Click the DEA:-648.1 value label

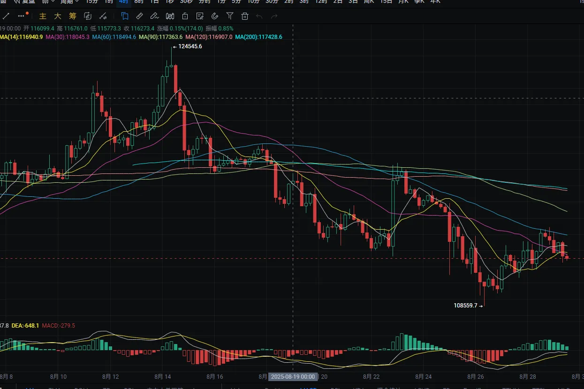coord(25,325)
